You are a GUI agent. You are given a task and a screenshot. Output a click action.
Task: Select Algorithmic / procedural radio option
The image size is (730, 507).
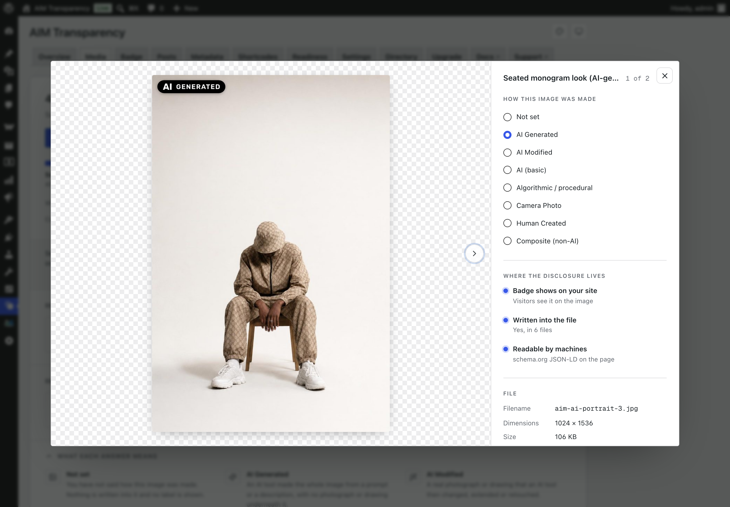pyautogui.click(x=507, y=188)
